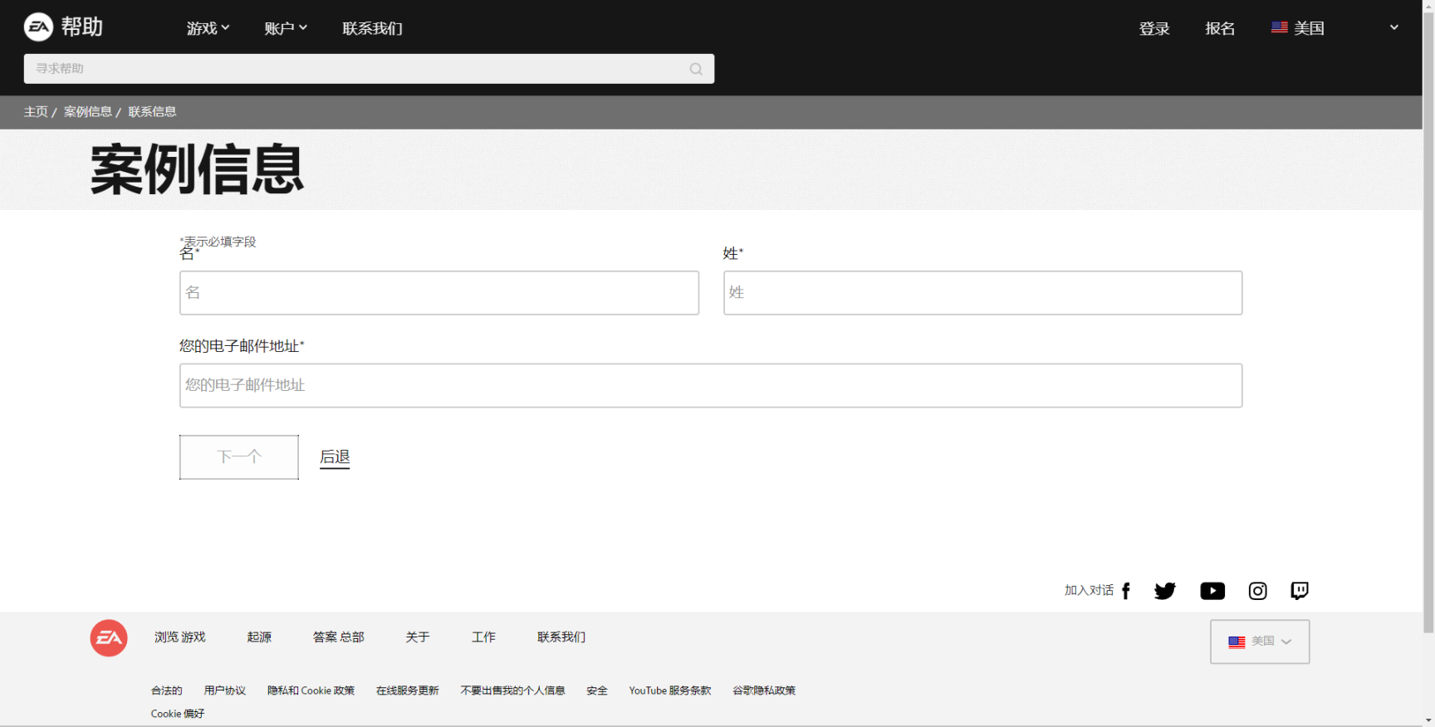The height and width of the screenshot is (727, 1435).
Task: Open 答案 总部 footer link
Action: pyautogui.click(x=339, y=637)
